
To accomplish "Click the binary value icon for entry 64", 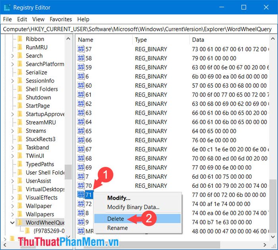I will pyautogui.click(x=81, y=122).
